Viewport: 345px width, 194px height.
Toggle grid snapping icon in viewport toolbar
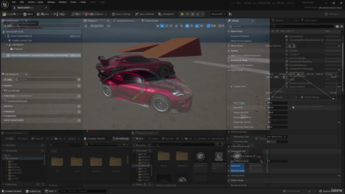click(x=187, y=26)
